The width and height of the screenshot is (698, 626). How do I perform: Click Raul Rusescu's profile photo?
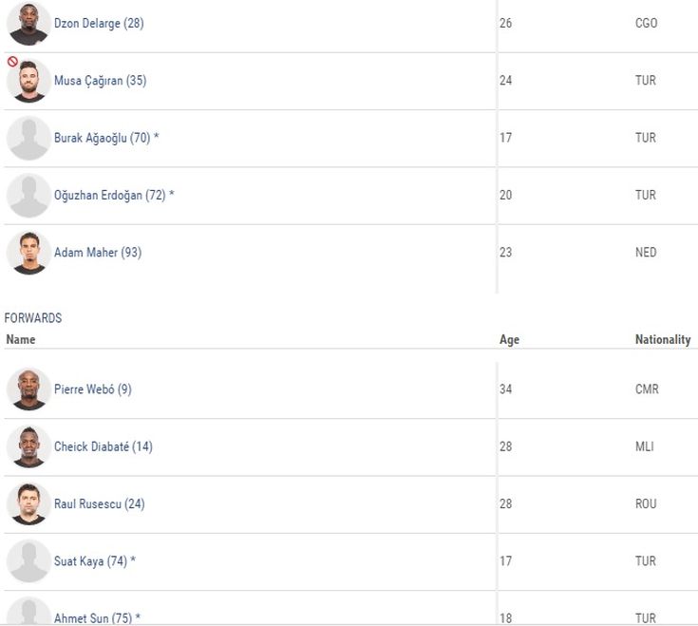click(x=28, y=503)
